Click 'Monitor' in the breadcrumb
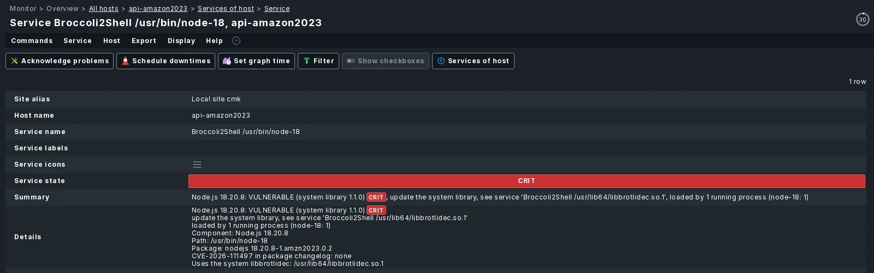Viewport: 874px width, 273px height. coord(23,9)
